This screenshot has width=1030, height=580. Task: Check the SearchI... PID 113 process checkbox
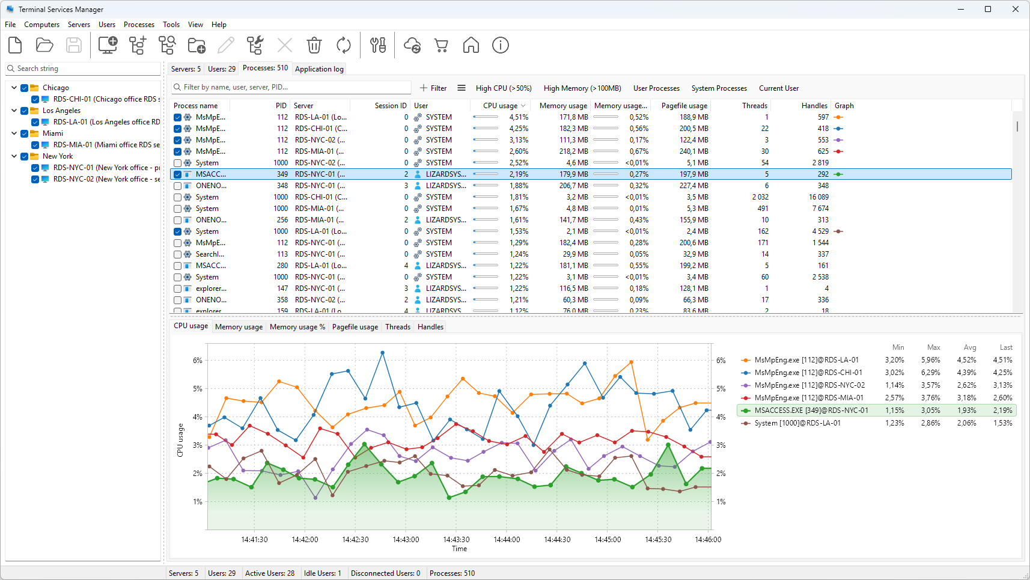tap(177, 254)
